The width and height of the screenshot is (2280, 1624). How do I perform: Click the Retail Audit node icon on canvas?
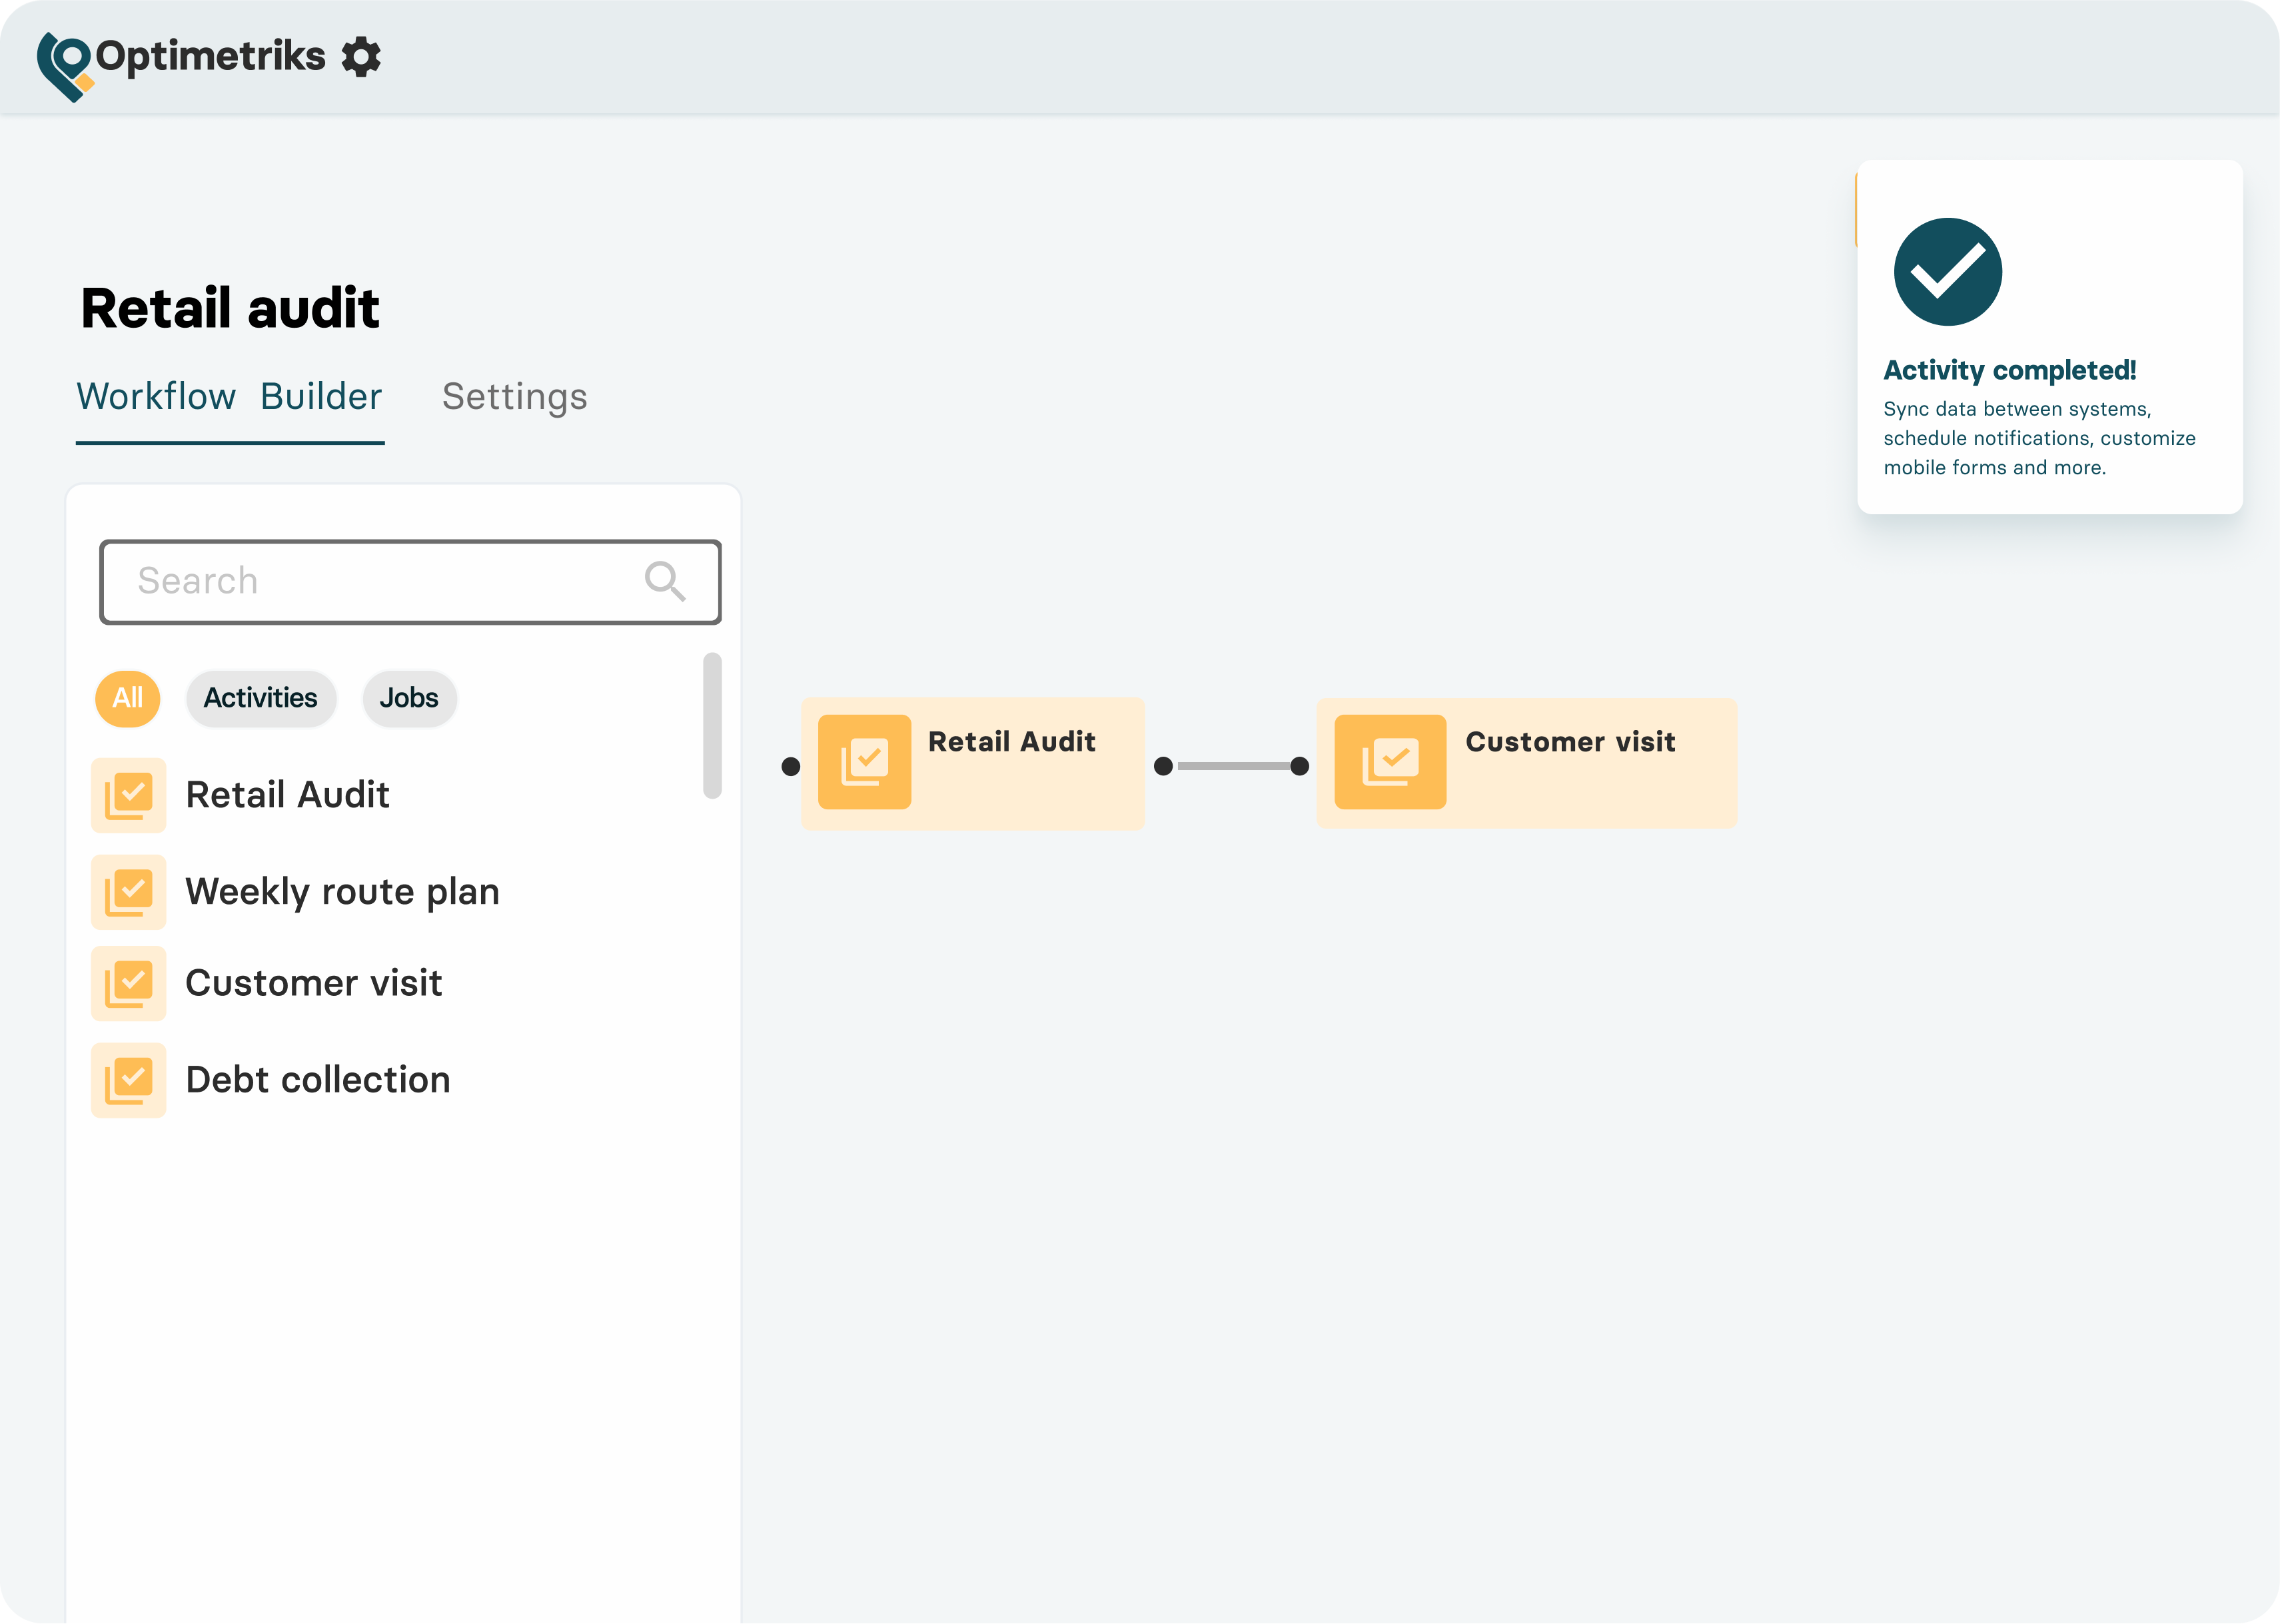tap(864, 762)
